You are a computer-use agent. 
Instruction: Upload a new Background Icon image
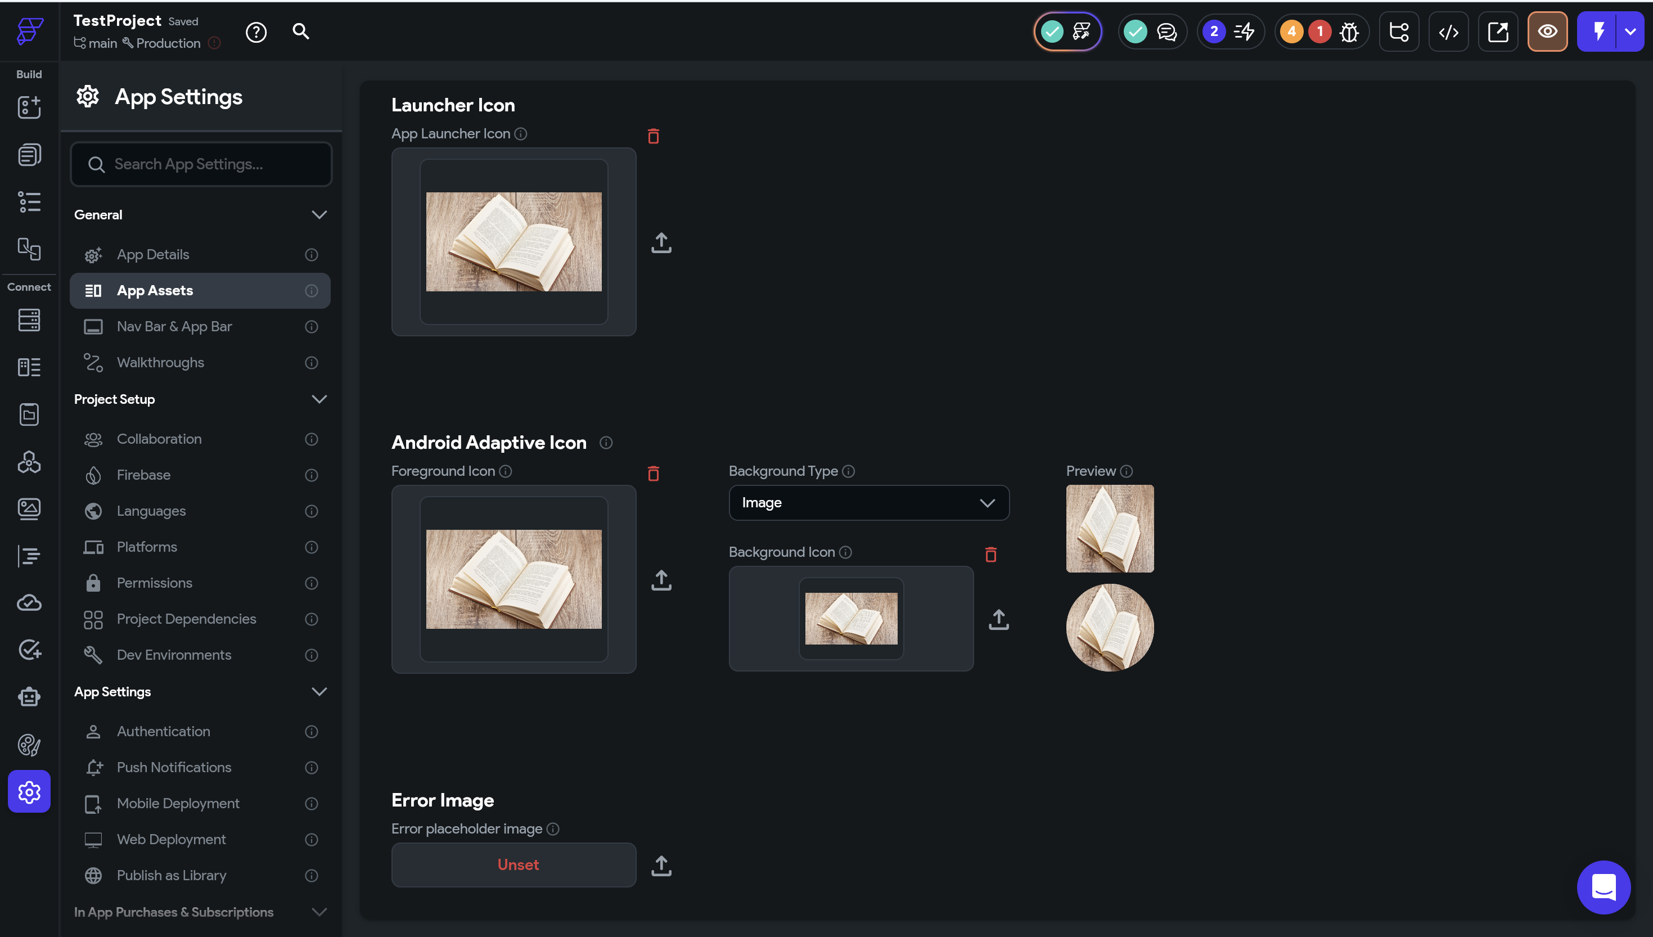pyautogui.click(x=998, y=619)
